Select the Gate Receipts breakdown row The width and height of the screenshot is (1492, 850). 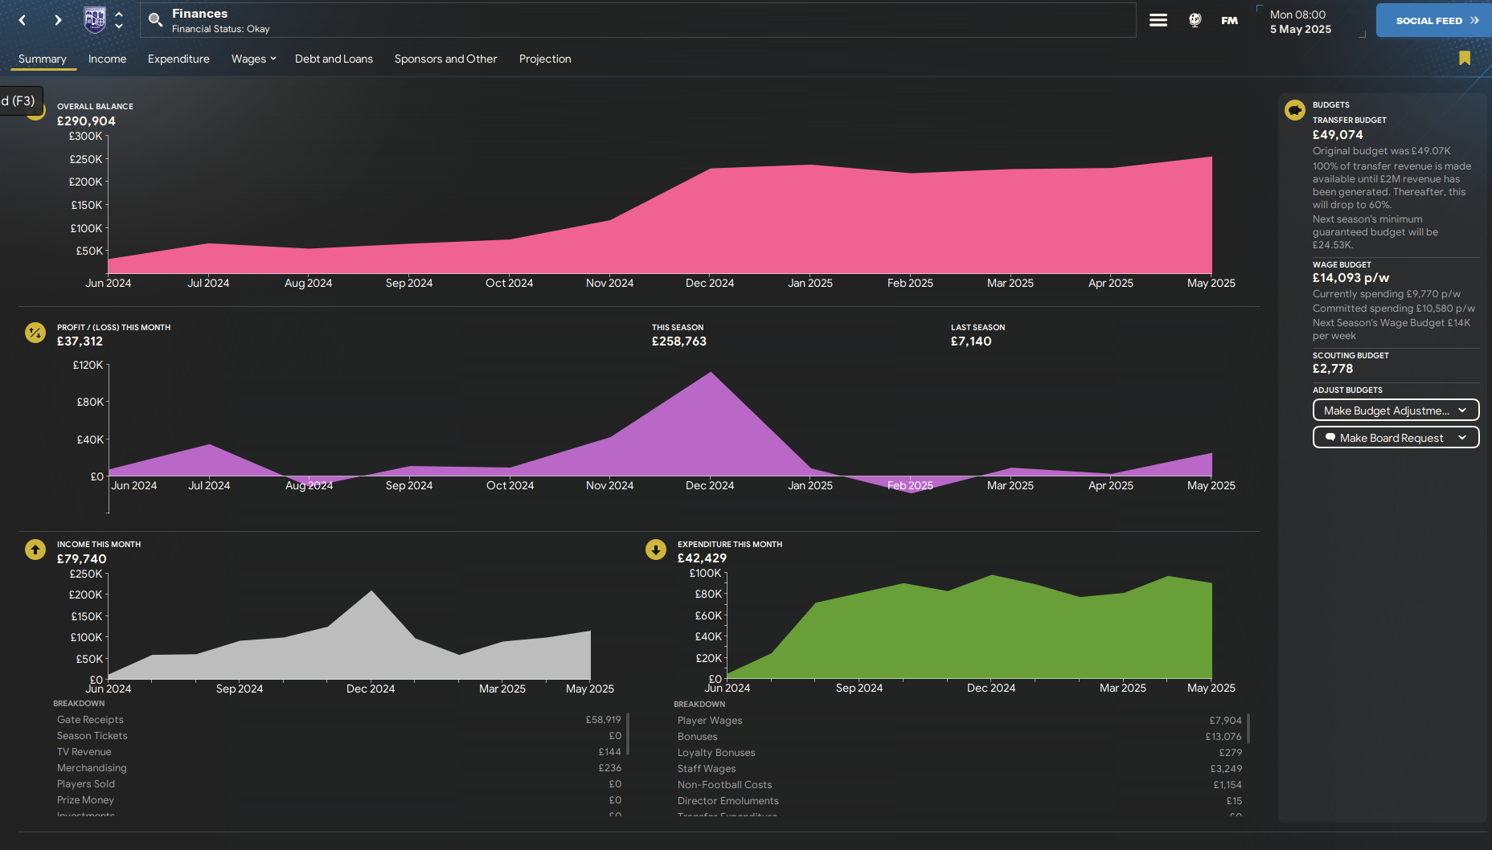pyautogui.click(x=339, y=720)
